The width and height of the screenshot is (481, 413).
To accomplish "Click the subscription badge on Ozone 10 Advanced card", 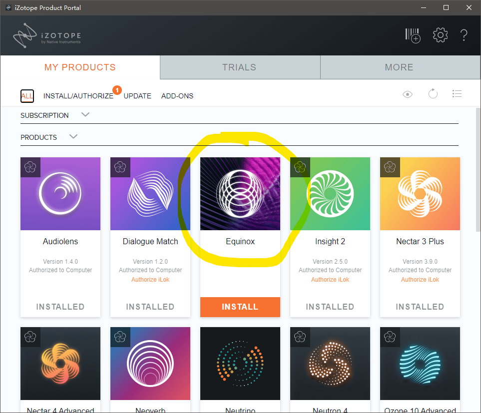I will click(x=390, y=337).
